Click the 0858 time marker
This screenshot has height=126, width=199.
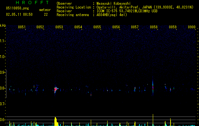pos(154,27)
